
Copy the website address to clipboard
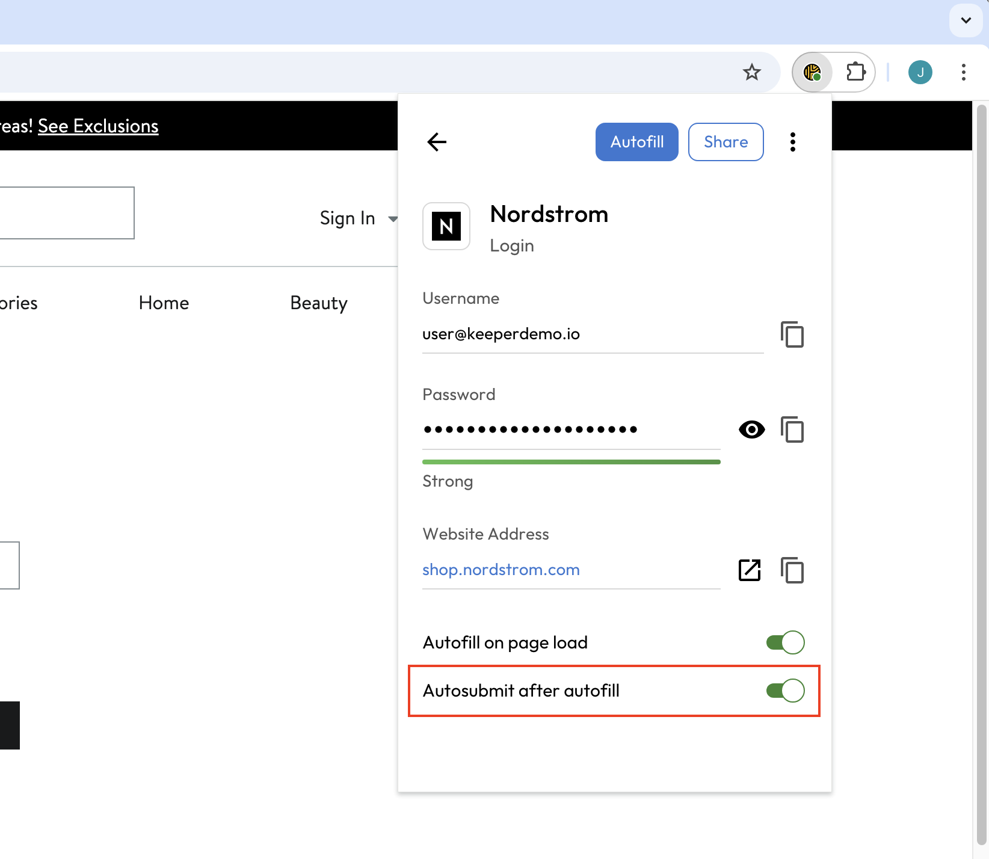click(792, 570)
